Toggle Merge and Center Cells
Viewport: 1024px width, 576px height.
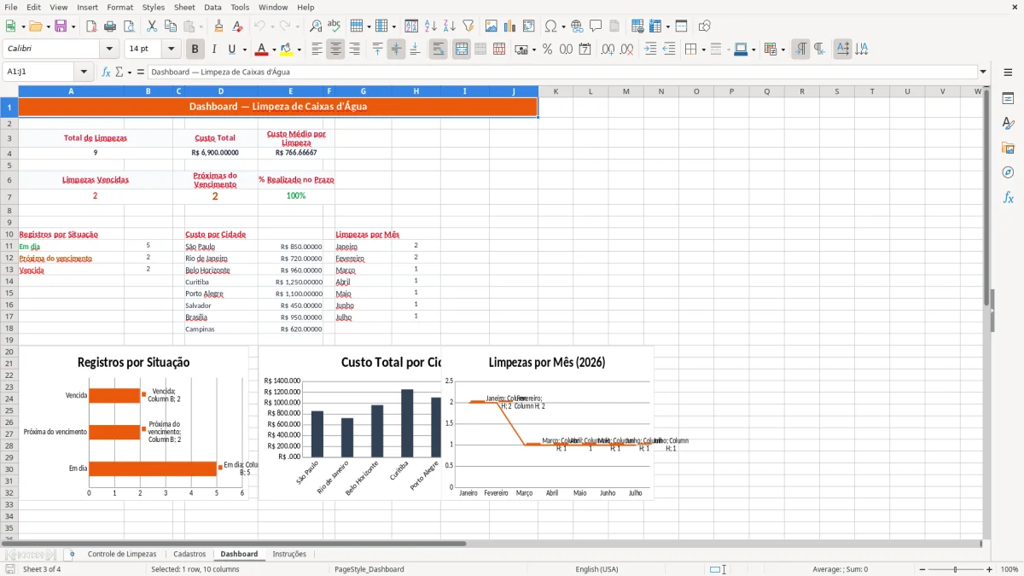[462, 49]
